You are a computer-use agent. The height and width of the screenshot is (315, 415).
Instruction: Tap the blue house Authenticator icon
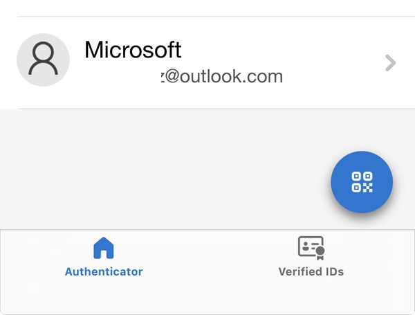pyautogui.click(x=103, y=247)
